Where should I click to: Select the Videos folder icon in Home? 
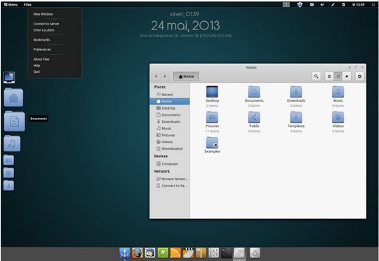pos(338,117)
